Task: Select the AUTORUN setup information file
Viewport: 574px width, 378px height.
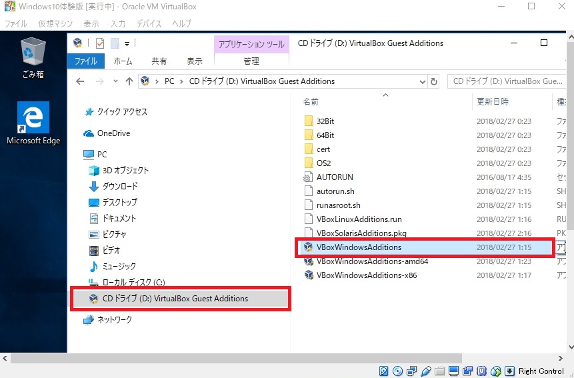Action: coord(335,177)
